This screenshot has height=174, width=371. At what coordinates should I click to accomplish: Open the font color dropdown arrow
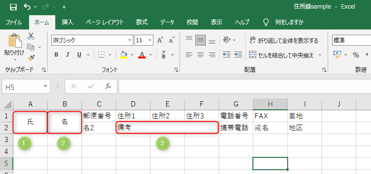click(150, 55)
